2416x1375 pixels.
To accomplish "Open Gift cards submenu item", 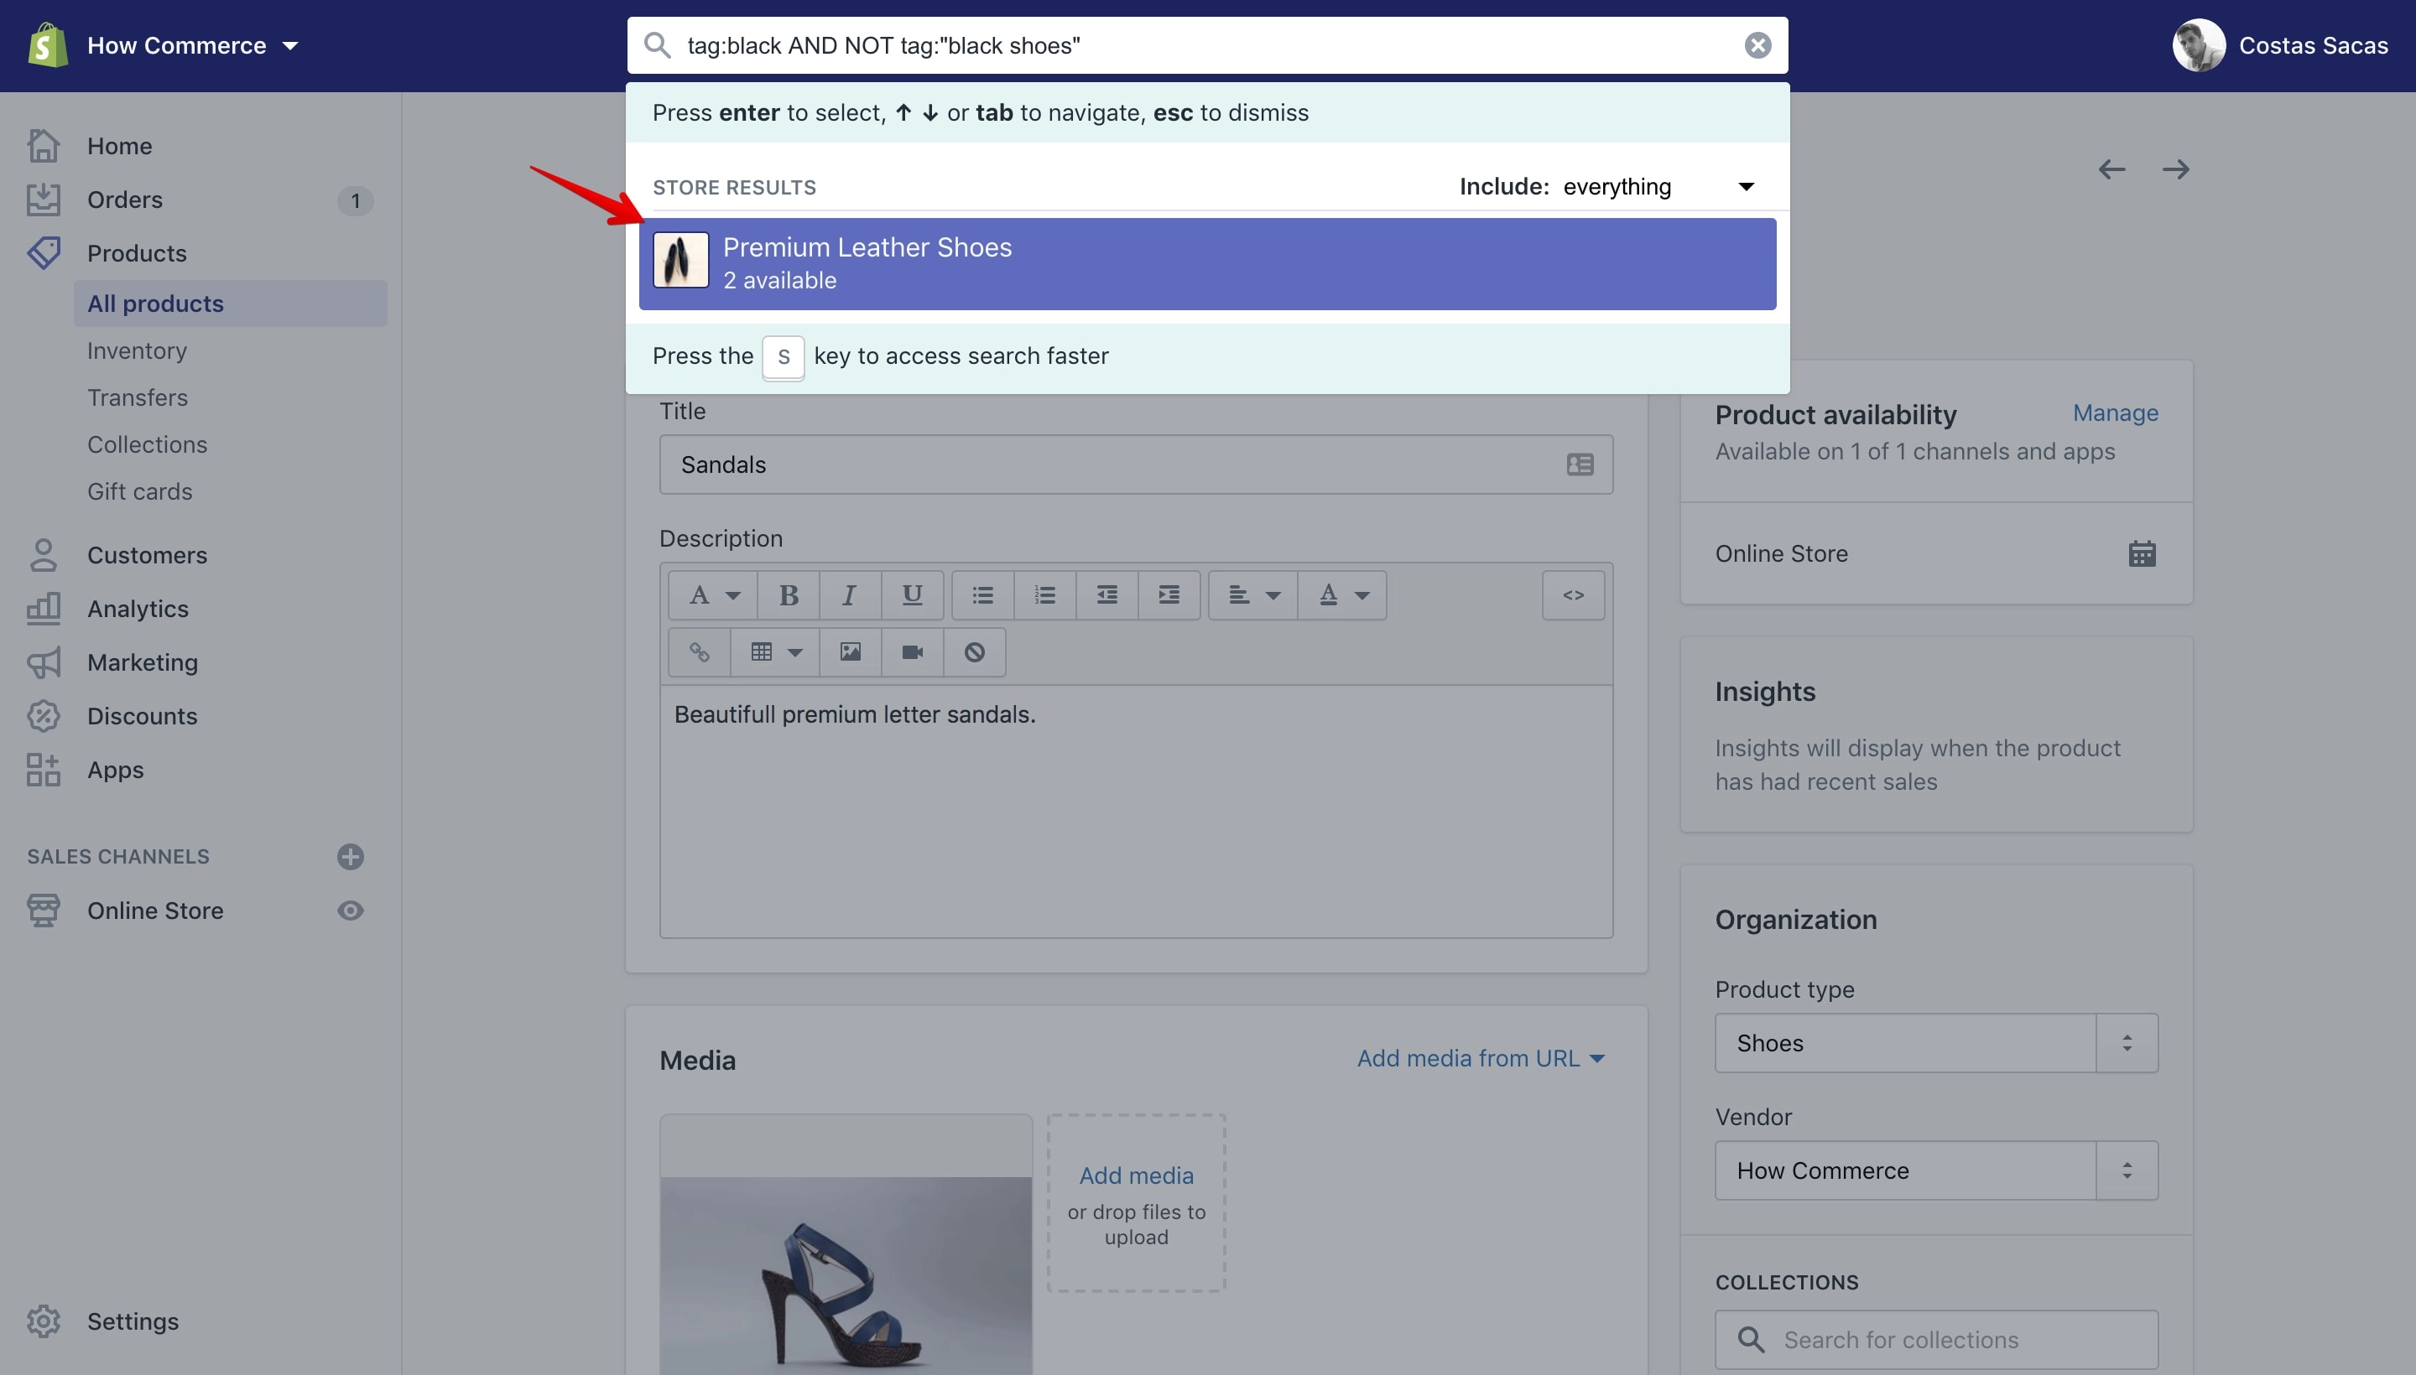I will [x=139, y=492].
